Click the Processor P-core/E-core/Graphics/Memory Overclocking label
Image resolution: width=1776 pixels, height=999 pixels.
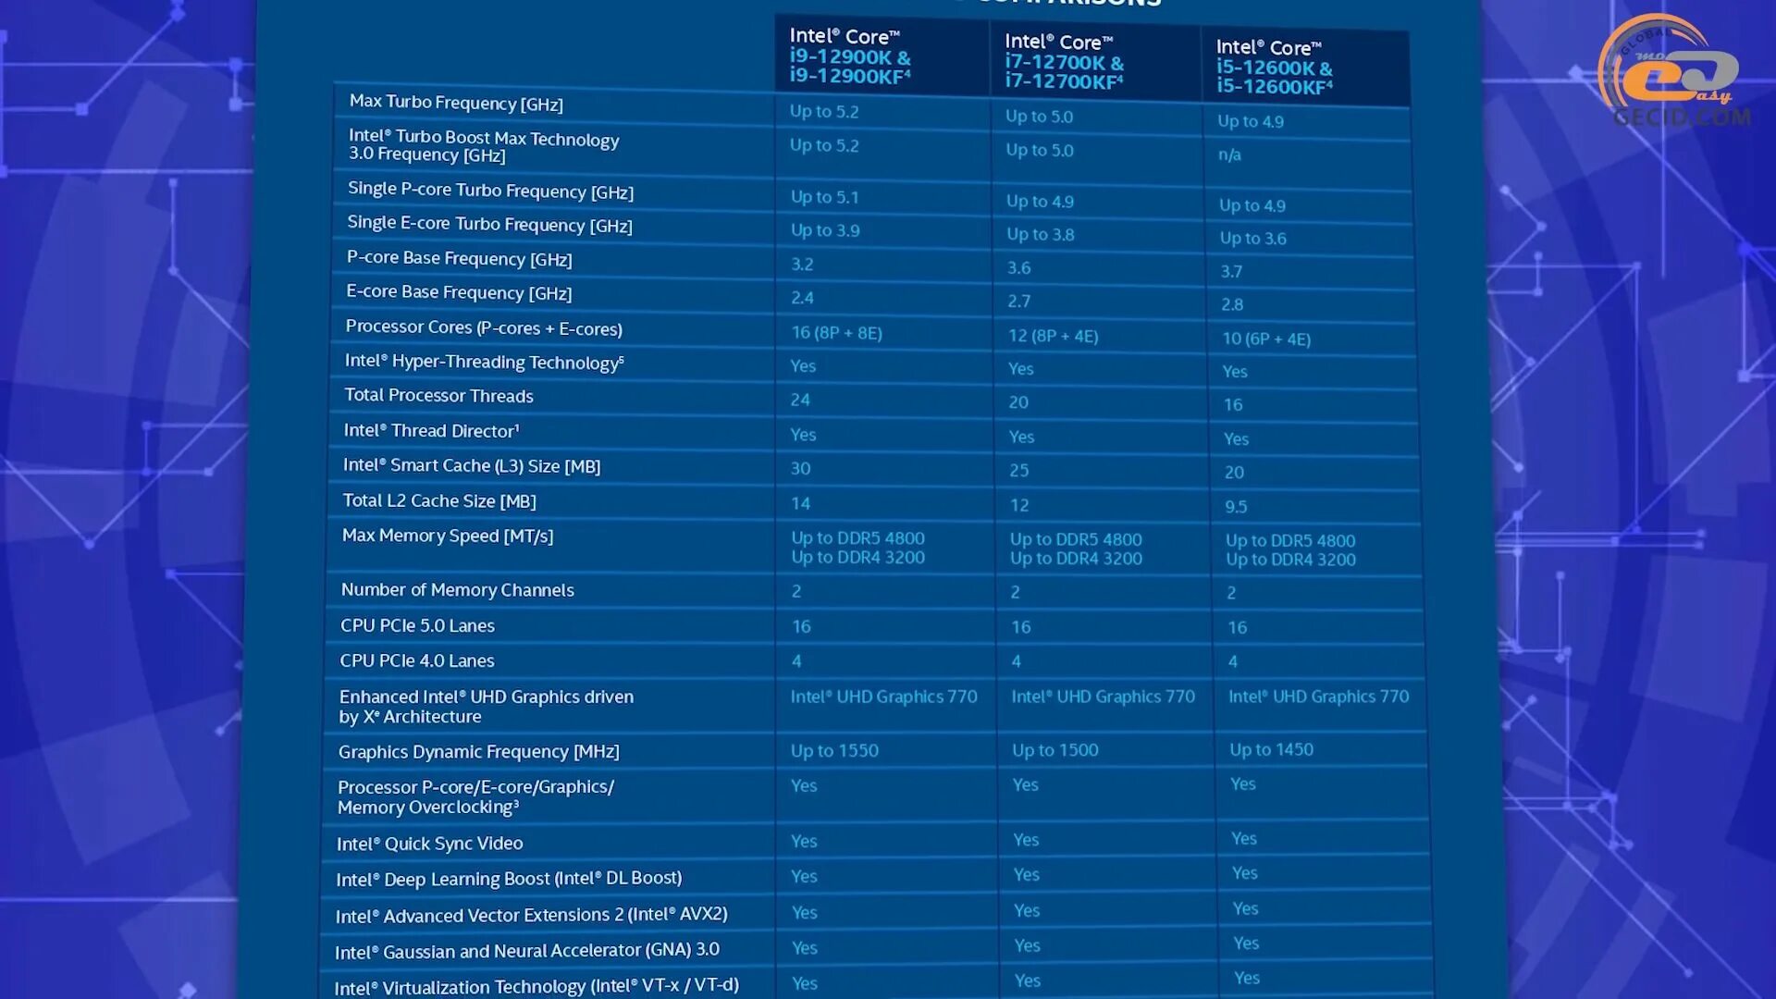coord(475,796)
